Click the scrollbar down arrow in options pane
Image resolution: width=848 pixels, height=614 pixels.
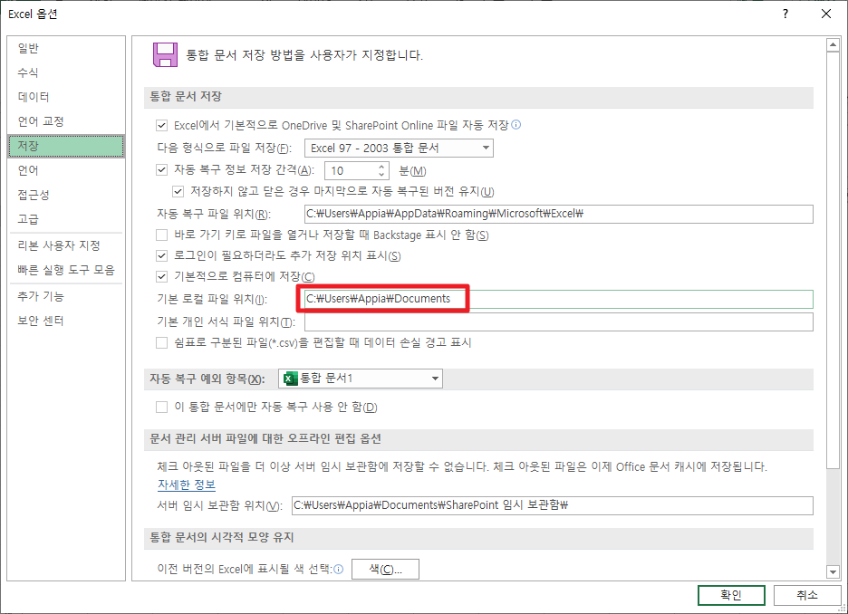tap(833, 571)
